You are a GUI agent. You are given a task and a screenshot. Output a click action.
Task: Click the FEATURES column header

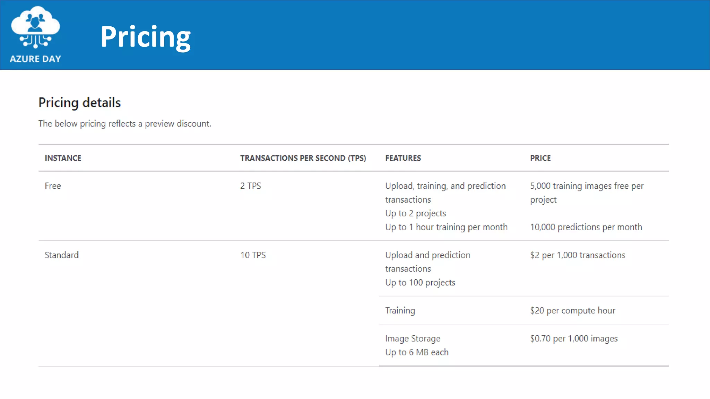coord(403,158)
